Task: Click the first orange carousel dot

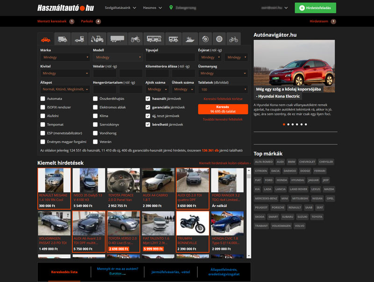Action: tap(284, 124)
